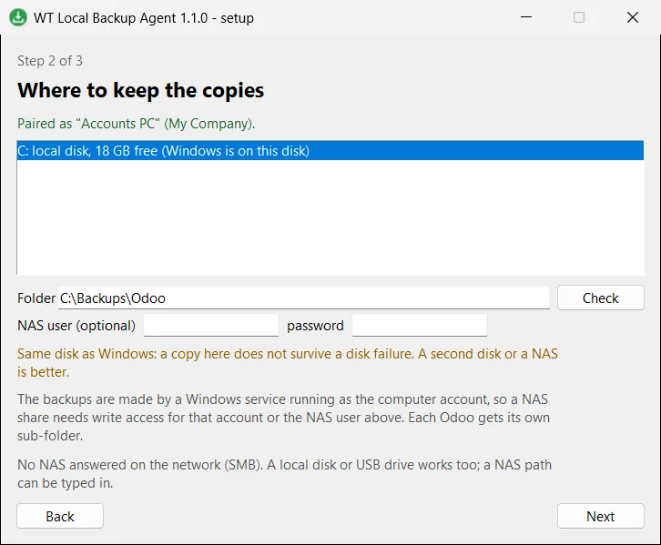Screen dimensions: 661x545
Task: Click the "Paired as Accounts PC" status text
Action: (137, 124)
